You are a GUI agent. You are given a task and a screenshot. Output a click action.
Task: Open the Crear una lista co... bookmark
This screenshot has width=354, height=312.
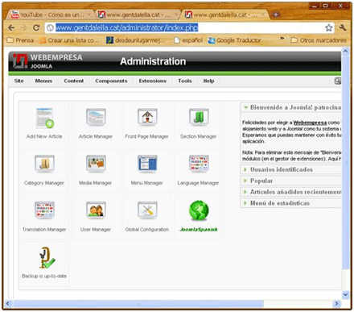pos(69,40)
